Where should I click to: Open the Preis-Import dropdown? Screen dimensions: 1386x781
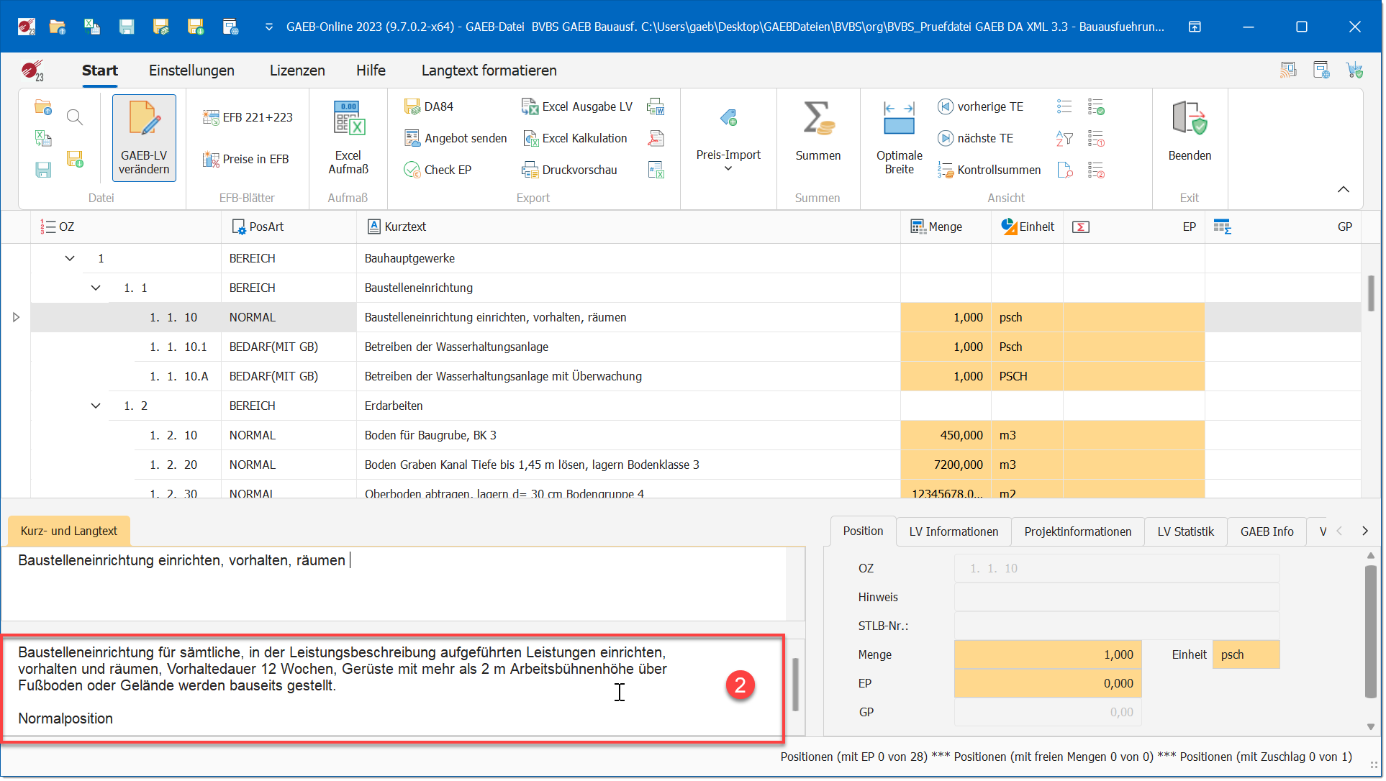point(728,168)
